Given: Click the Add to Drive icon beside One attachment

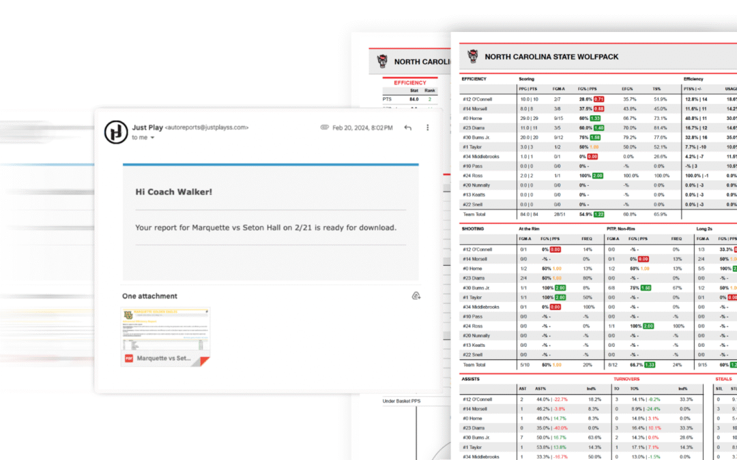Looking at the screenshot, I should coord(416,296).
